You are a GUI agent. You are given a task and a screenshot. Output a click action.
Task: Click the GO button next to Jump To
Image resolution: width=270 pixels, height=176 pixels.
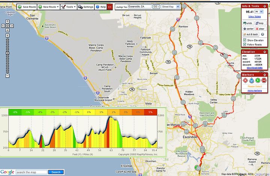156,7
